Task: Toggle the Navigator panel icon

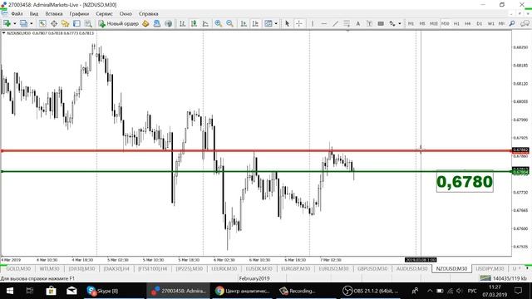Action: 65,23
